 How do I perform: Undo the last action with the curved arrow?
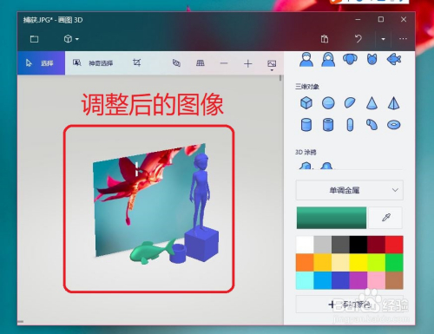358,39
